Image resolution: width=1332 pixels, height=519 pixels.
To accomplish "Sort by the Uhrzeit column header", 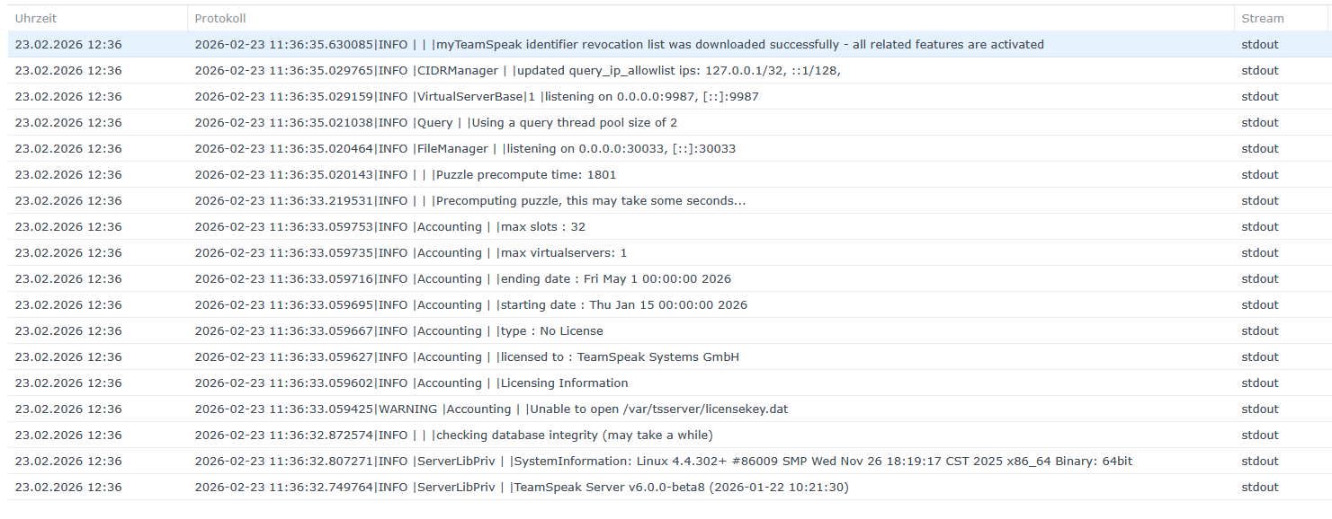I will click(x=36, y=18).
